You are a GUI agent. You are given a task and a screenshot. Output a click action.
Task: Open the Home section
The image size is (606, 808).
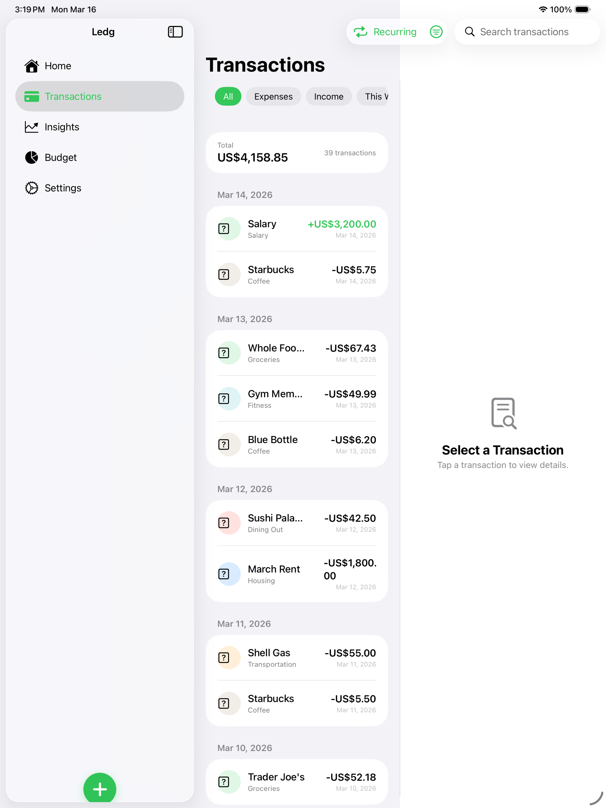coord(99,66)
